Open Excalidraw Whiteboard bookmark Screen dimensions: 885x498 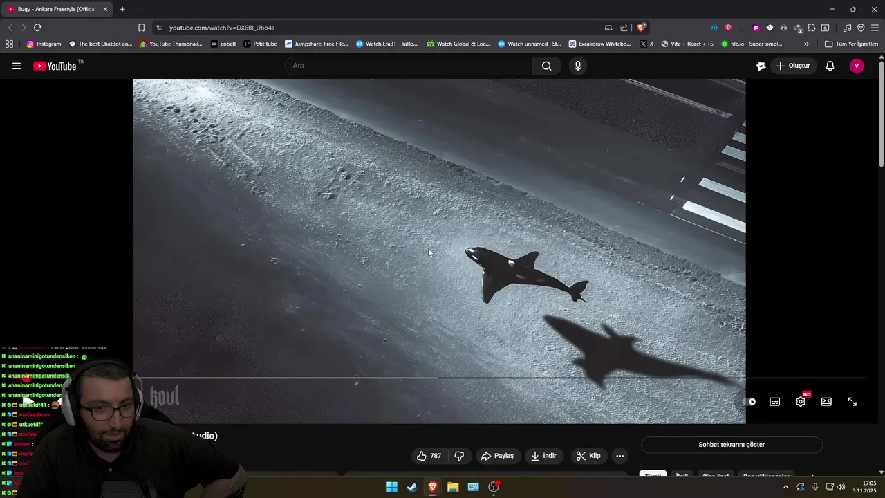click(600, 44)
